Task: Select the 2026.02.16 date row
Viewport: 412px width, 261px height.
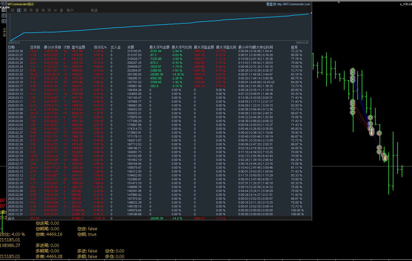Action: [15, 168]
